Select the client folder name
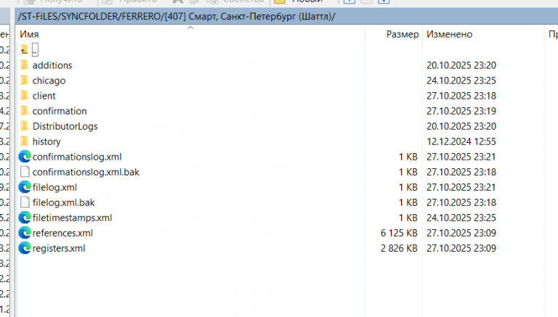Image resolution: width=558 pixels, height=317 pixels. [44, 96]
